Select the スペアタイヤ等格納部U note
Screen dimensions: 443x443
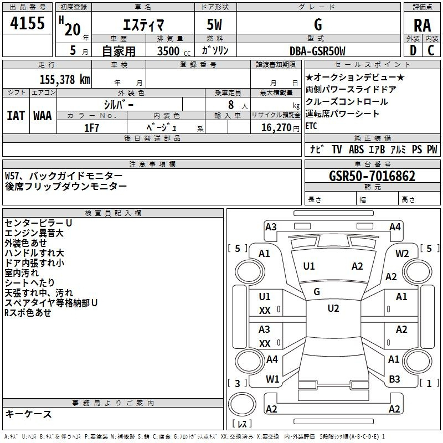pyautogui.click(x=51, y=303)
